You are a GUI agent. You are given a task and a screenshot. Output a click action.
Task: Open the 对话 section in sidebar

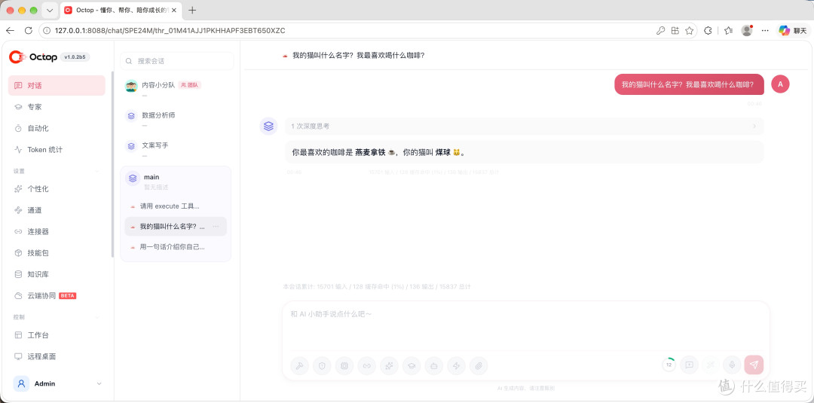pos(57,86)
